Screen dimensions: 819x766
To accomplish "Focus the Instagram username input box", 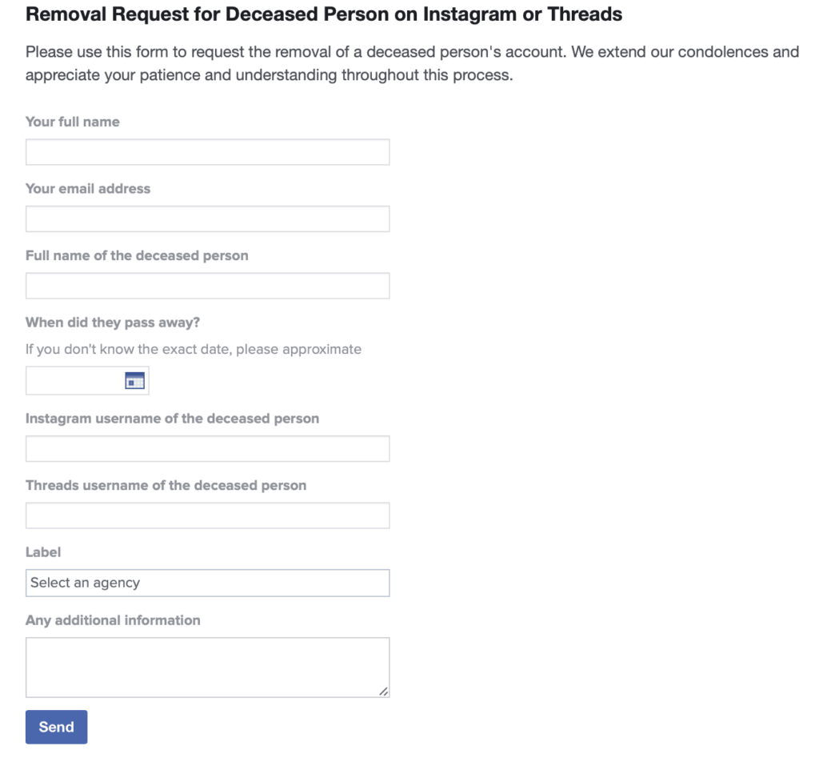I will [x=207, y=449].
